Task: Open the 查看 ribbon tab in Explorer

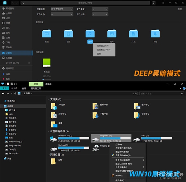Action: click(x=24, y=88)
